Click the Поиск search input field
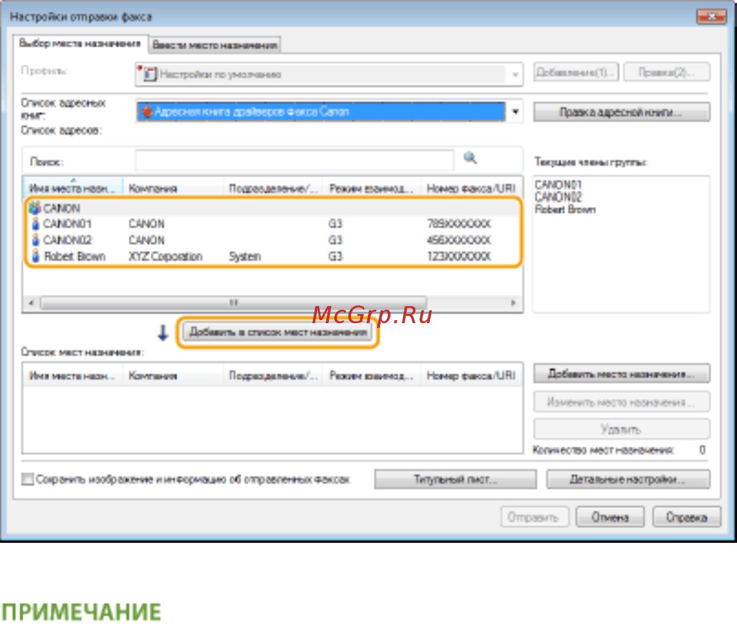Image resolution: width=737 pixels, height=628 pixels. [294, 161]
